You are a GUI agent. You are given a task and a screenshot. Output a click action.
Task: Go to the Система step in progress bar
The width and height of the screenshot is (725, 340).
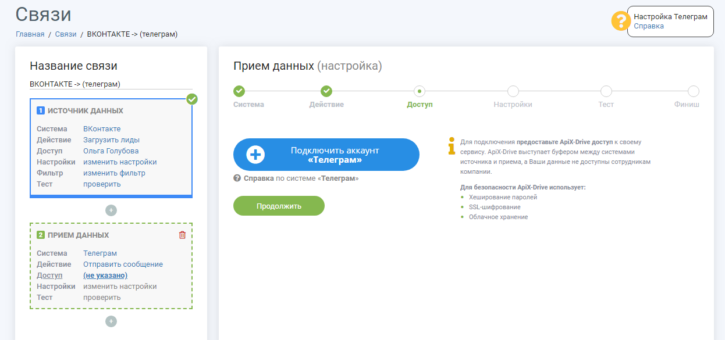pos(239,91)
